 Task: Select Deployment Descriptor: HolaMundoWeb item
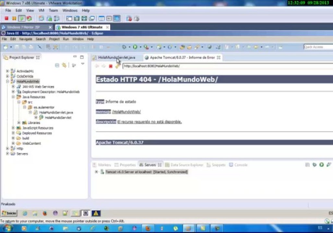(x=51, y=92)
